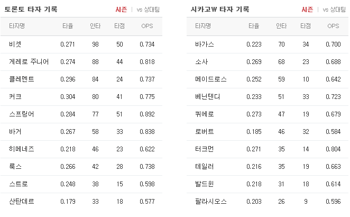
Task: Click 팔라시오스 player name
Action: pyautogui.click(x=211, y=201)
